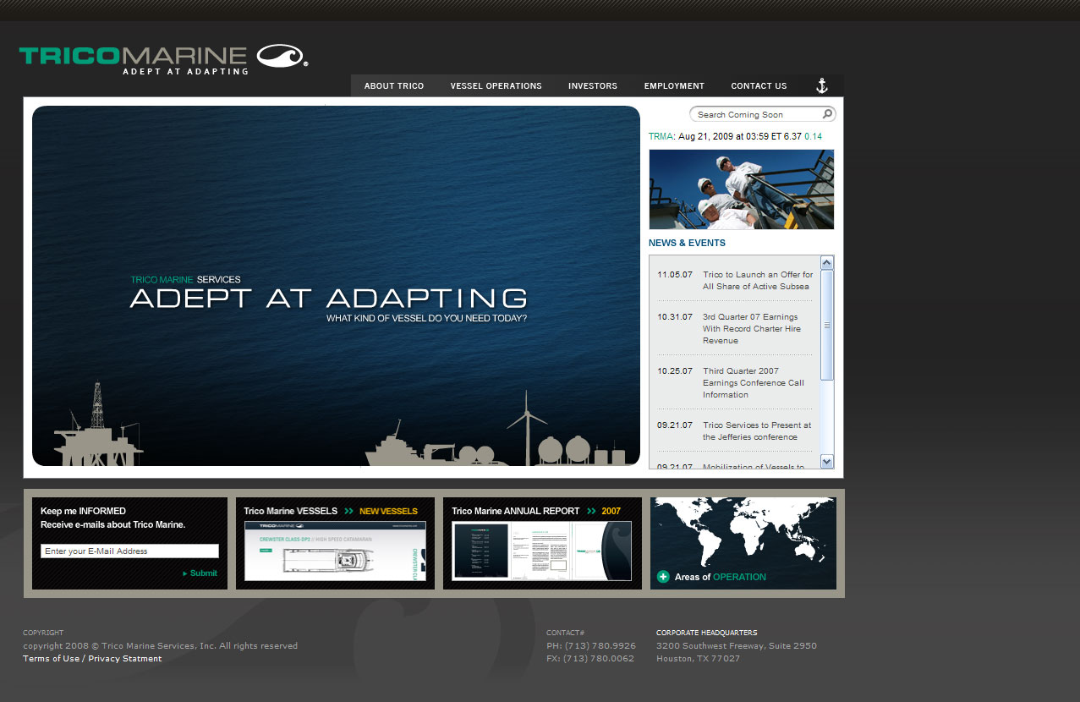Click the green plus icon beside Areas of Operation
The height and width of the screenshot is (702, 1080).
point(663,577)
